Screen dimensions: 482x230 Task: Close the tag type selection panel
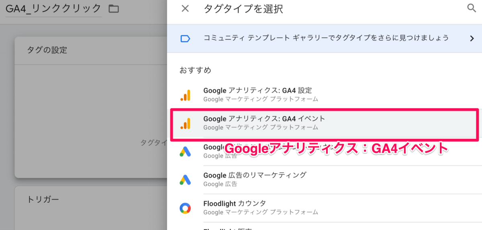coord(185,8)
